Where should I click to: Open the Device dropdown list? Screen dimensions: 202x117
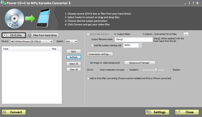32,41
